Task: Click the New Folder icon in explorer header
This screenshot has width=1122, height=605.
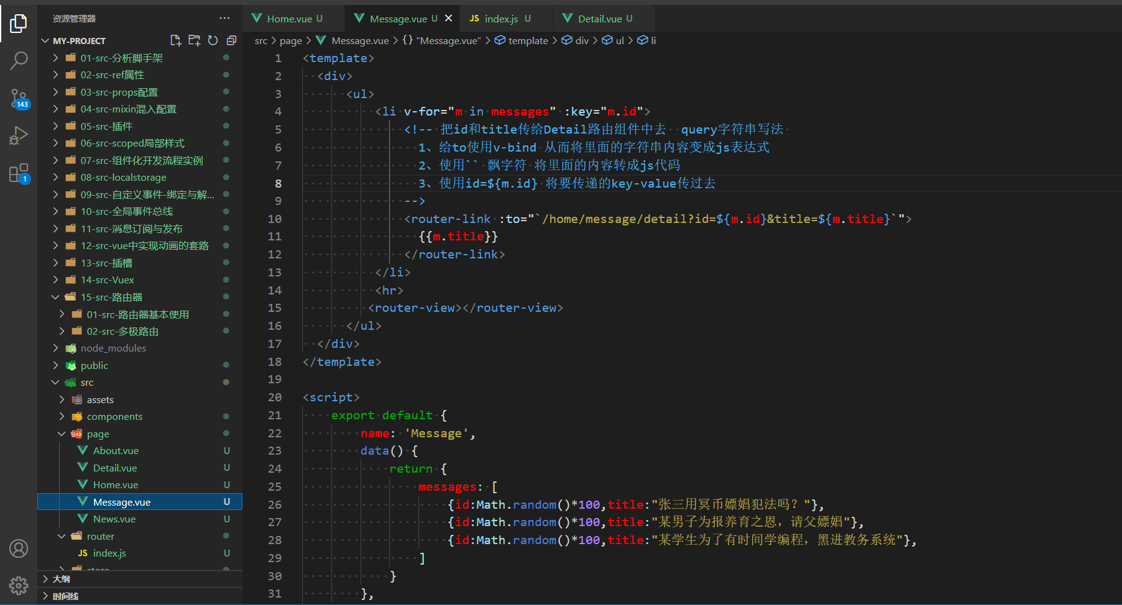Action: [195, 40]
